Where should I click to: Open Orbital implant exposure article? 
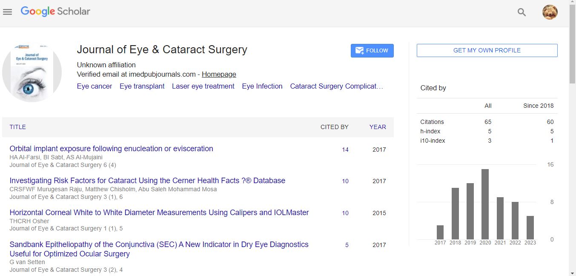[x=111, y=149]
